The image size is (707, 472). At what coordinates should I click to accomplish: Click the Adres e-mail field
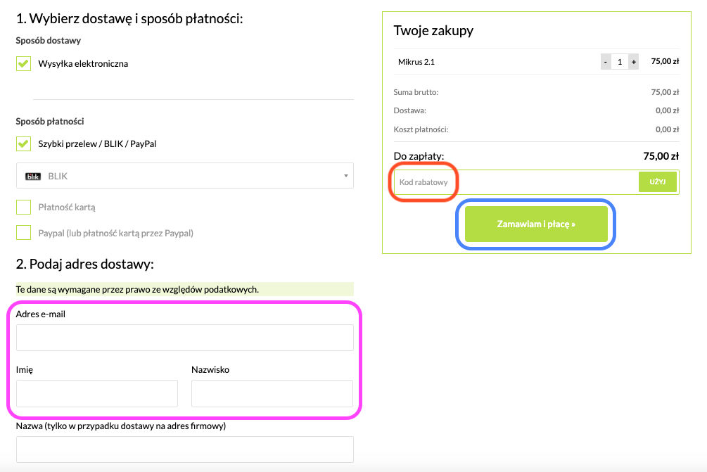pos(184,338)
